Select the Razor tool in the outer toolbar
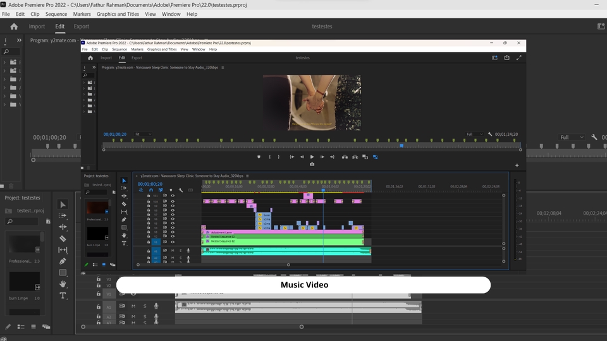Viewport: 607px width, 341px height. [x=63, y=239]
